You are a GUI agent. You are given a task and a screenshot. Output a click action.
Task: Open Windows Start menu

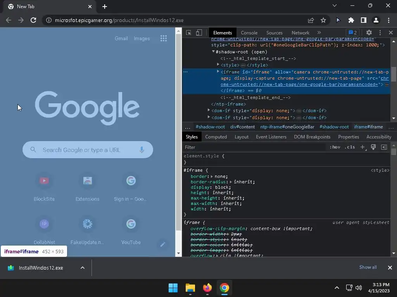[x=173, y=288]
